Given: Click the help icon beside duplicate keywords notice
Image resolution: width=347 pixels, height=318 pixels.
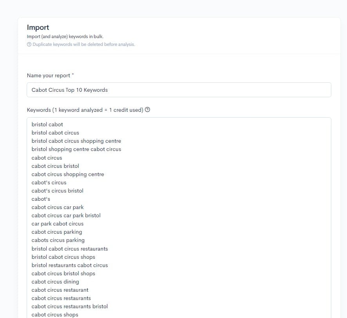Looking at the screenshot, I should click(29, 44).
